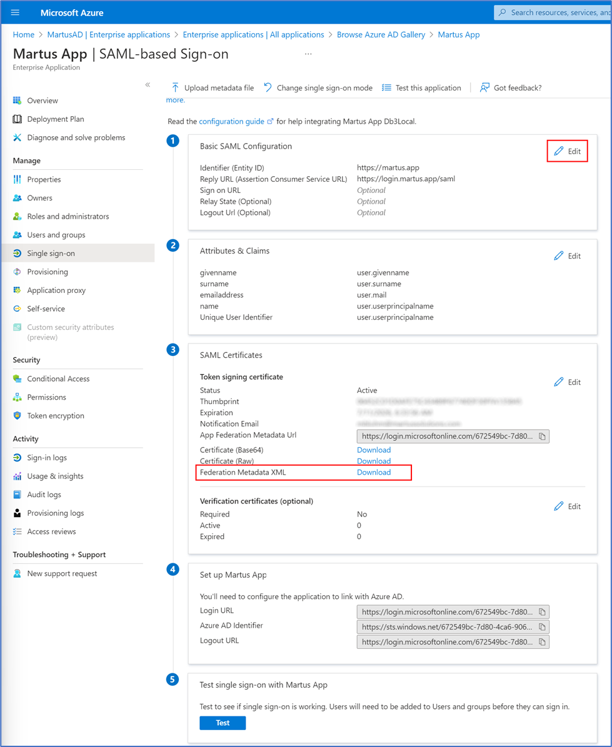Click Test this application toolbar button
This screenshot has height=747, width=612.
click(421, 87)
